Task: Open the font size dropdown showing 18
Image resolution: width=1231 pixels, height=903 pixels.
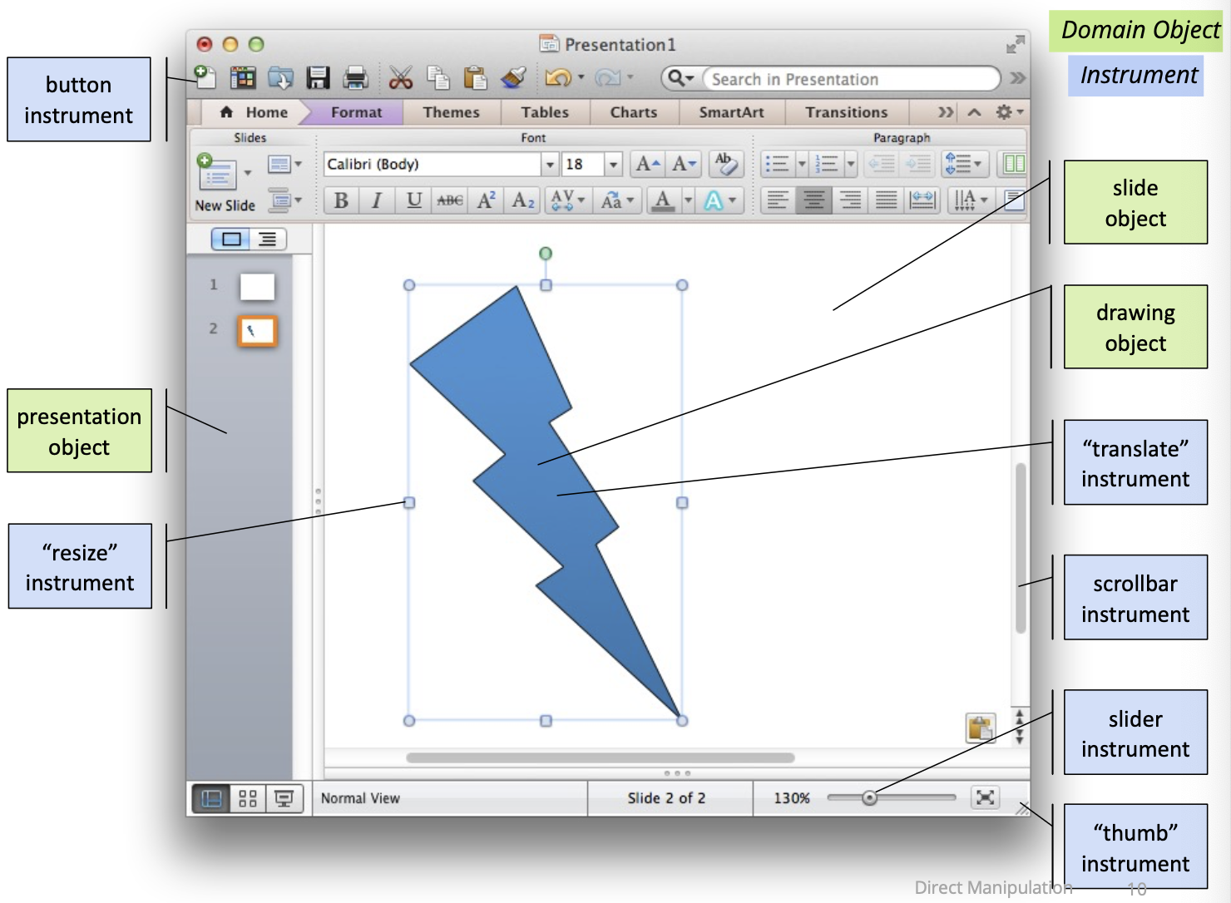Action: [613, 165]
